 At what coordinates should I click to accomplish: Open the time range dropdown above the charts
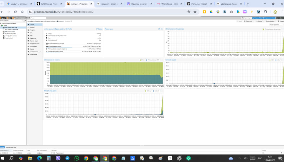pos(276,25)
